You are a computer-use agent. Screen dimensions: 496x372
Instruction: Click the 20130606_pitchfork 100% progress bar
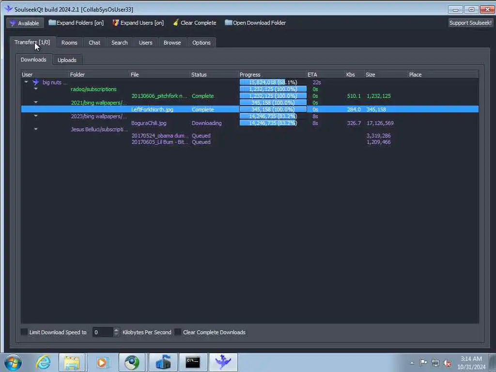coord(273,96)
